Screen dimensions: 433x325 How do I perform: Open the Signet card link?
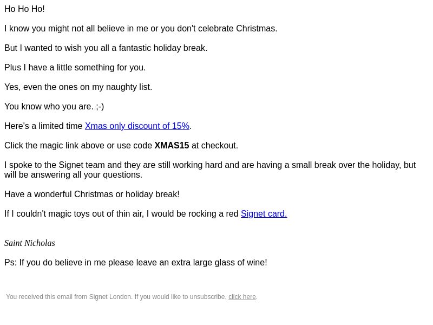[x=264, y=213]
